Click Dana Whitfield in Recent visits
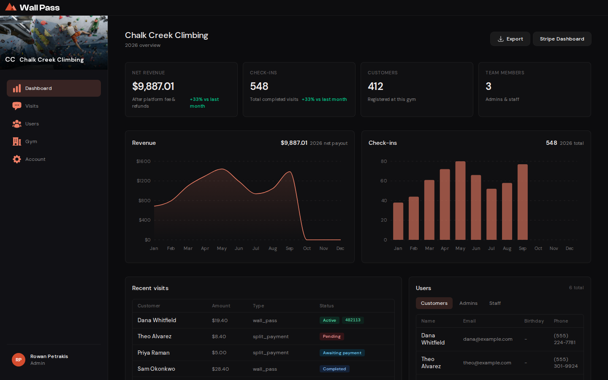 click(157, 320)
